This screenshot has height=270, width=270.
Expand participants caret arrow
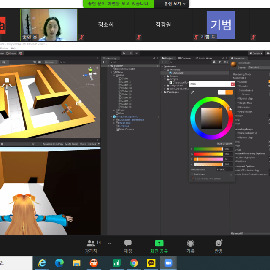(110, 243)
